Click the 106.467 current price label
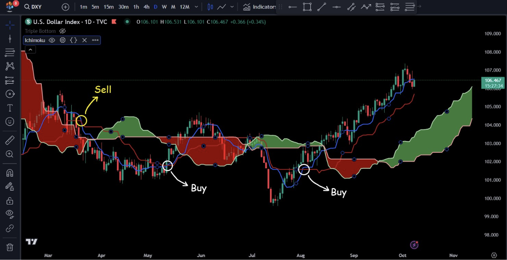The height and width of the screenshot is (260, 507). click(493, 80)
